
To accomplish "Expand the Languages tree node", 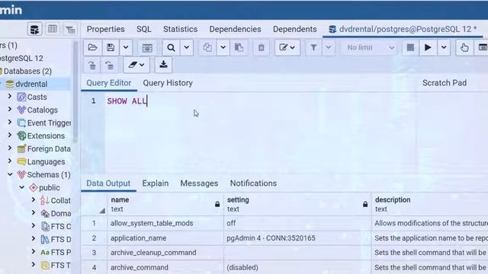I will (x=10, y=161).
